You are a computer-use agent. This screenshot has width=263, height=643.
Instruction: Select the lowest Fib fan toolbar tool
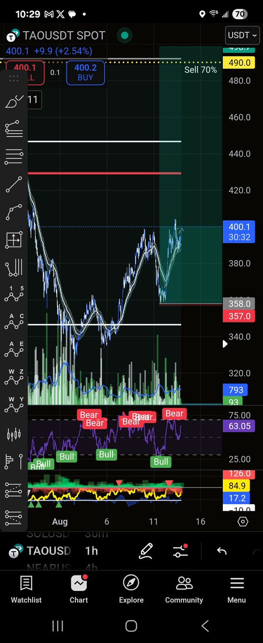coord(14,517)
